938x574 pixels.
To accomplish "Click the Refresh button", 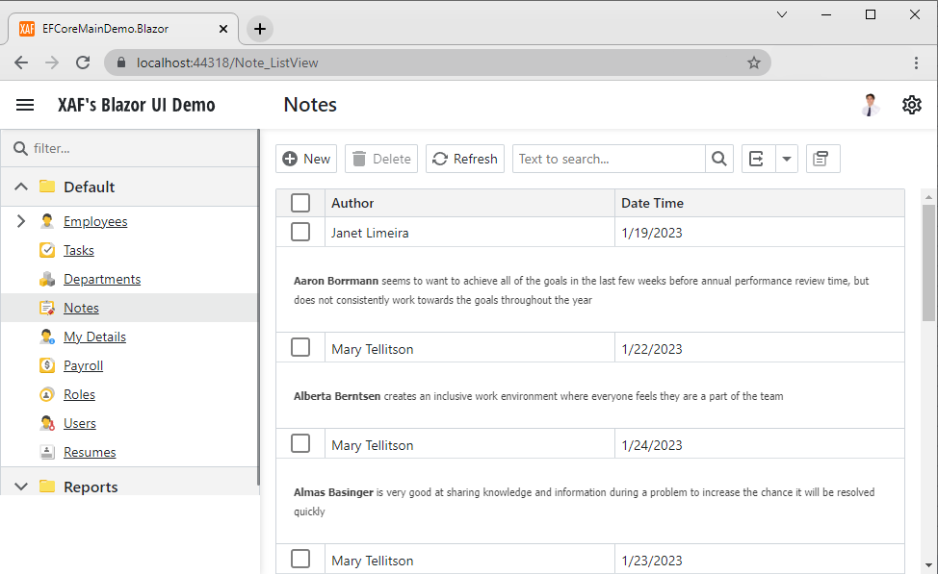I will click(465, 159).
